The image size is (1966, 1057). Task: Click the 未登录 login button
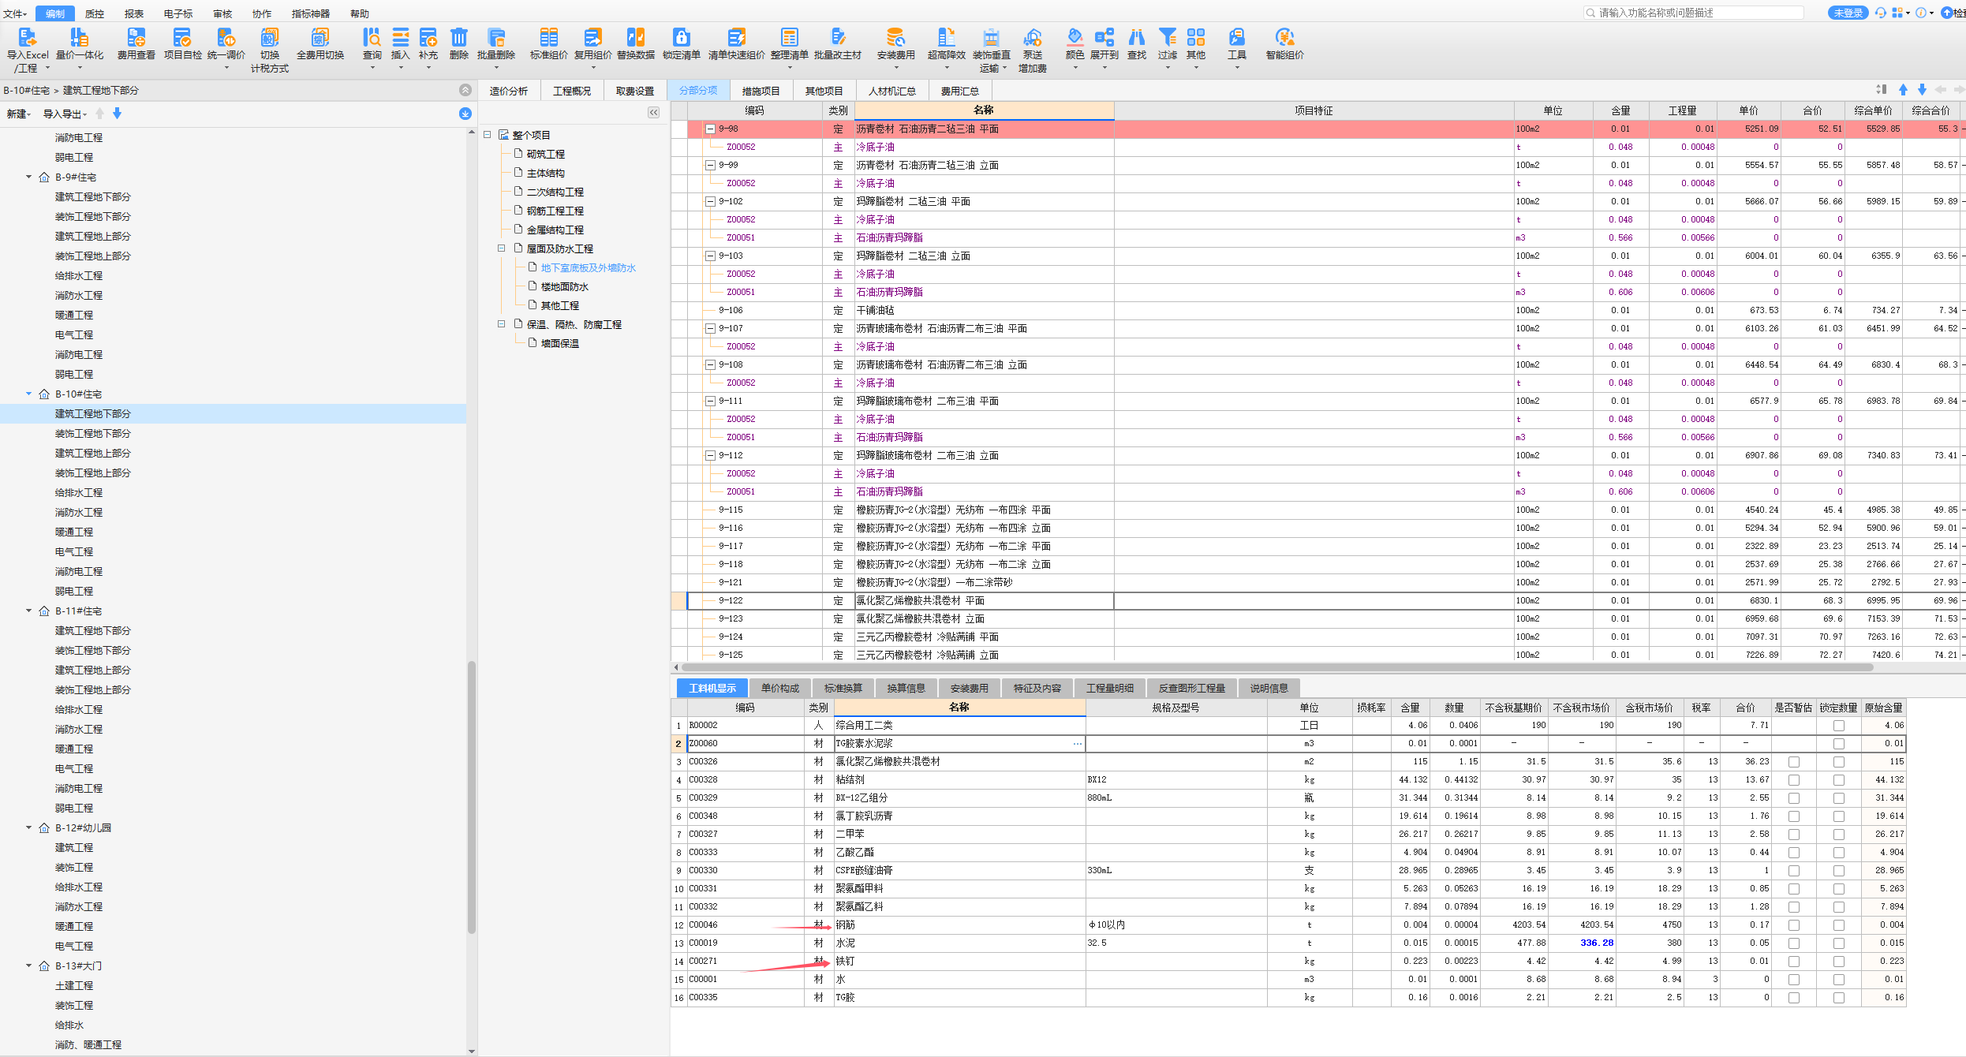[1848, 13]
